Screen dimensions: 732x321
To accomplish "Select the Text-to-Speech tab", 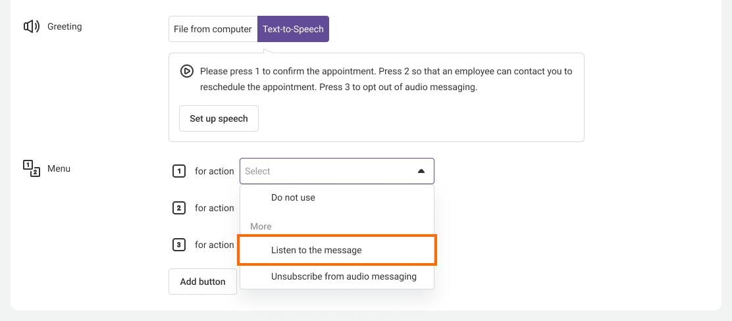I will [293, 29].
